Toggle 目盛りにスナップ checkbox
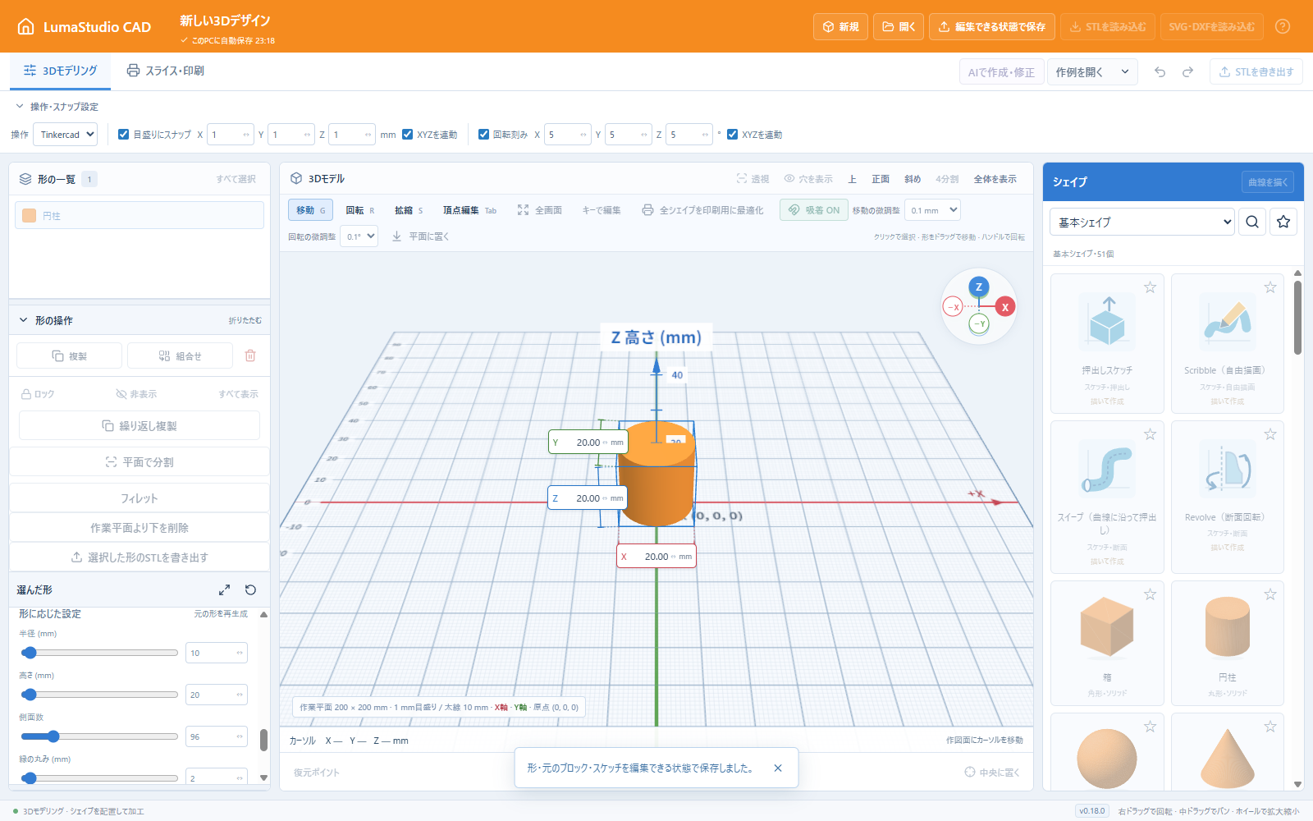The height and width of the screenshot is (821, 1313). (123, 135)
